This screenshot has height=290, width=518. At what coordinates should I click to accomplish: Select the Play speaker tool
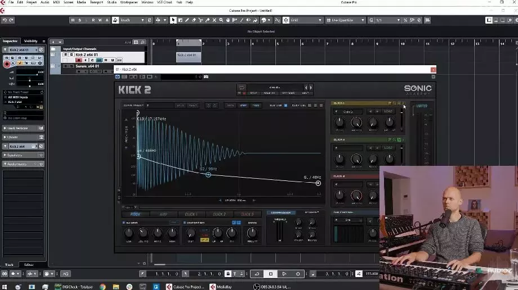click(x=248, y=20)
